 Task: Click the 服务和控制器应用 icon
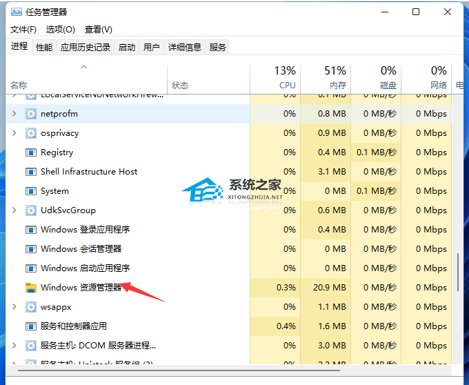[x=30, y=326]
